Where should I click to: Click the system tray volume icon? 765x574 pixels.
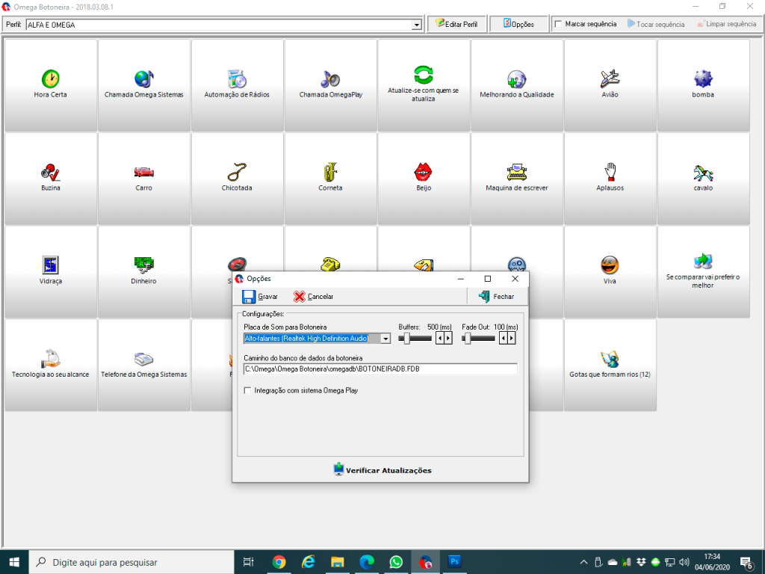(x=684, y=562)
